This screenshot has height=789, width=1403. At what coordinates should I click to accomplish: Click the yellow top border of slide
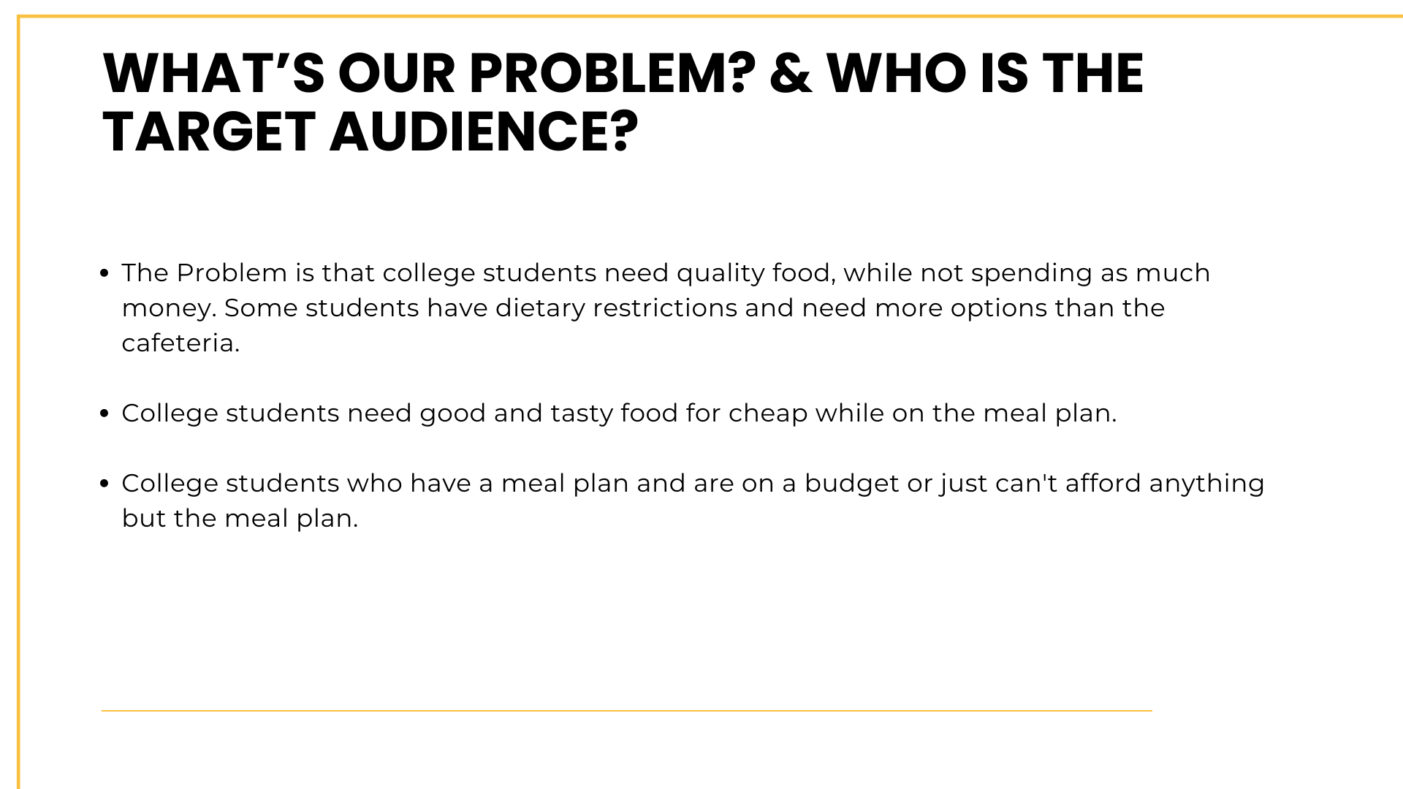pos(701,17)
